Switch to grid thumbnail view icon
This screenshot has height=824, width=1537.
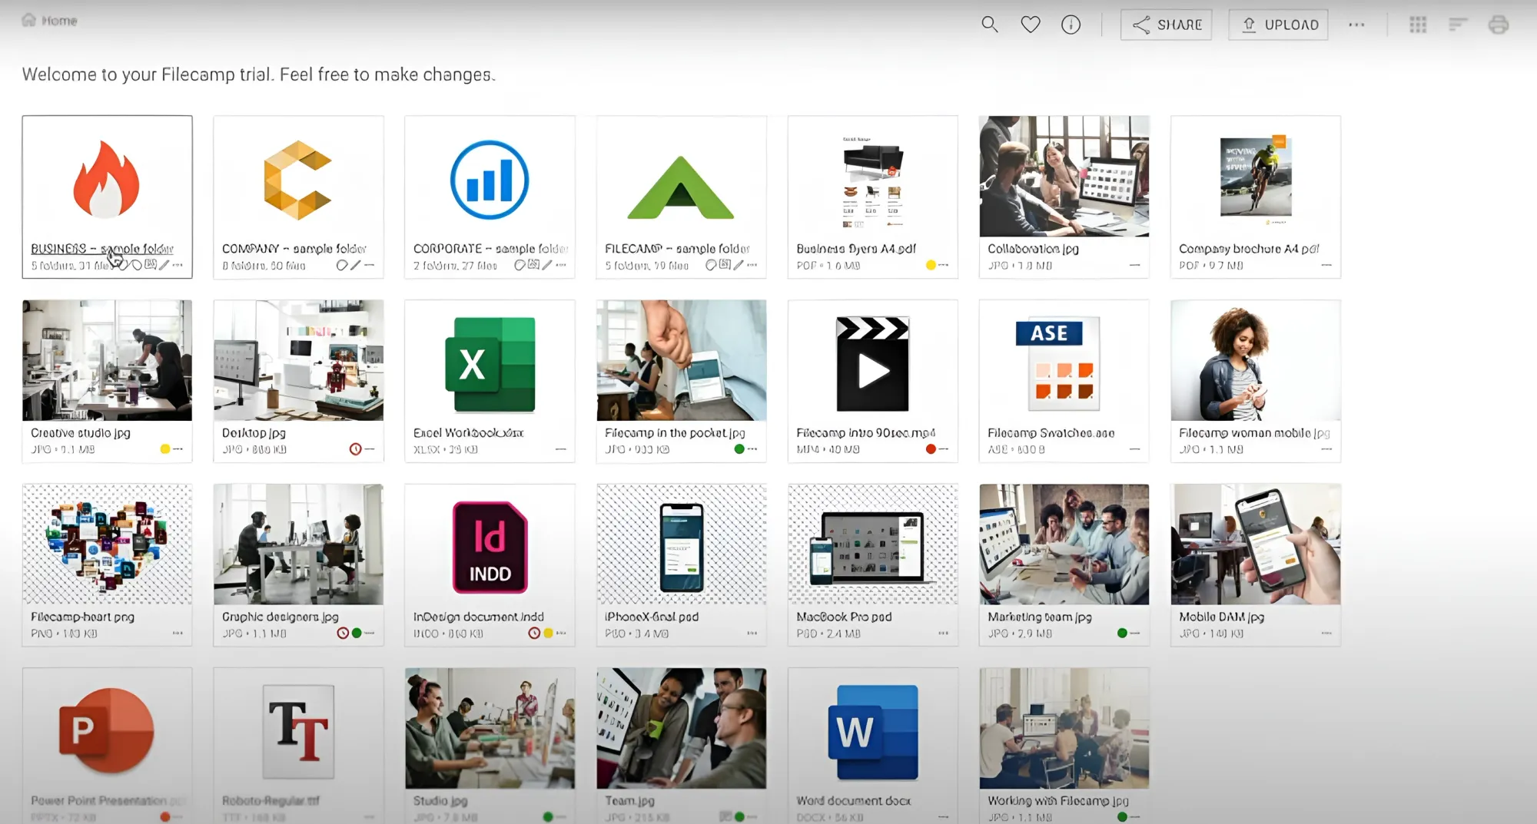coord(1418,25)
